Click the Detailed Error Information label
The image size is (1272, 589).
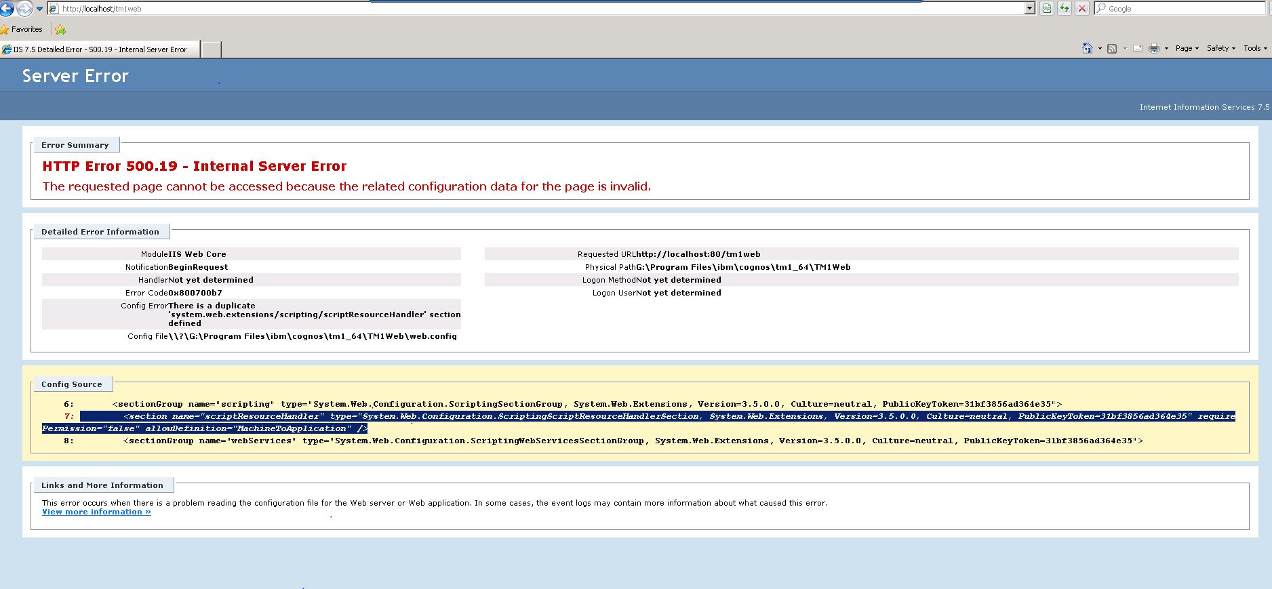tap(100, 232)
